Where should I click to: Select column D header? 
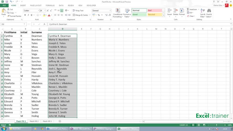(x=62, y=29)
